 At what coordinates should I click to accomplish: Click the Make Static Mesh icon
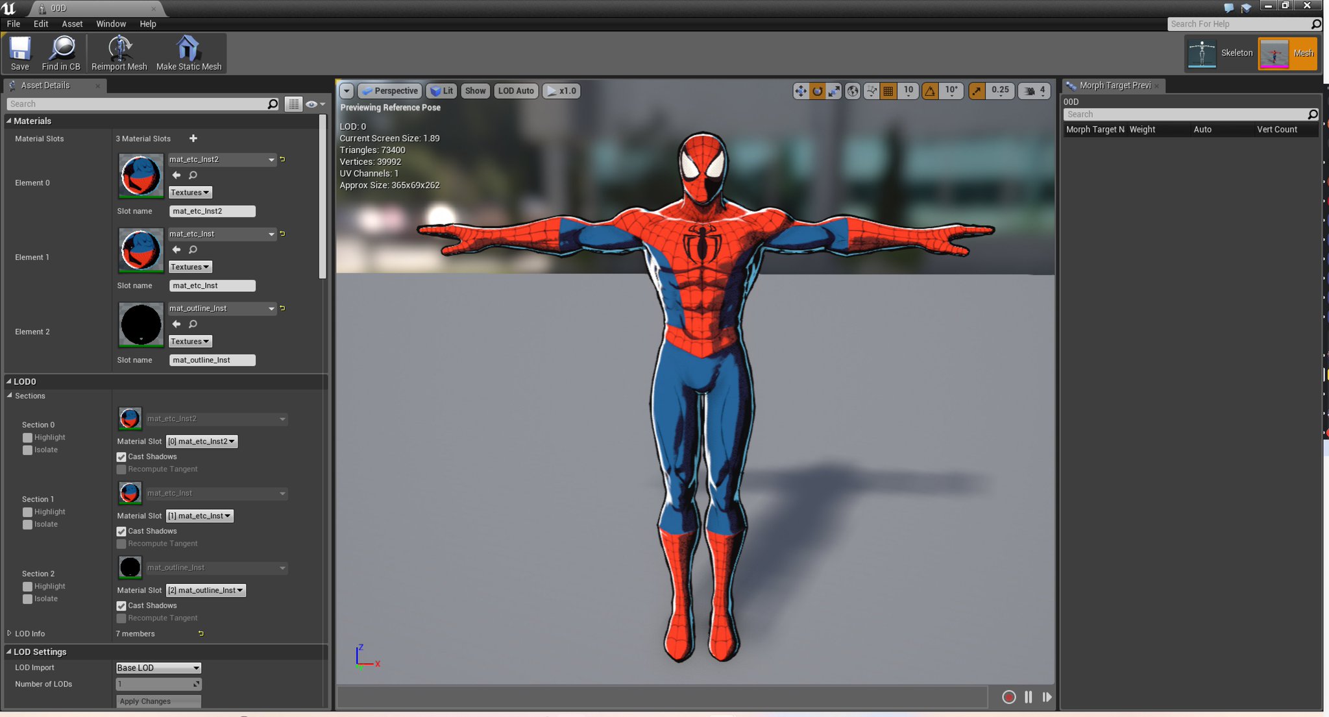[x=189, y=53]
